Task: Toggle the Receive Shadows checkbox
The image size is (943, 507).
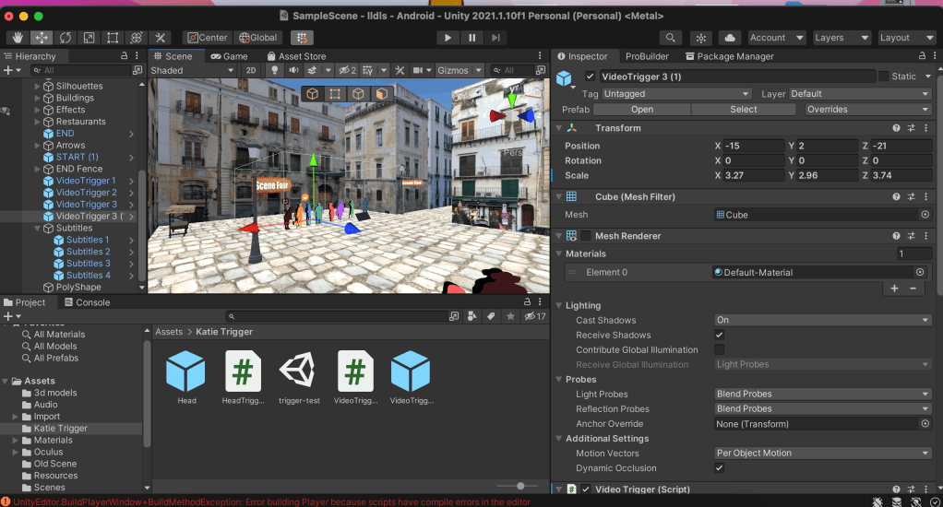Action: [719, 336]
